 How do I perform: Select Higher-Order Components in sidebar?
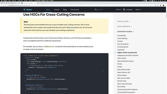point(127,52)
